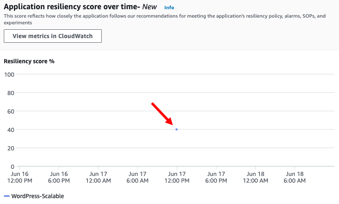Screen dimensions: 339x204
Task: Select the 'Jun 17 6:00 AM' axis label
Action: pyautogui.click(x=138, y=177)
